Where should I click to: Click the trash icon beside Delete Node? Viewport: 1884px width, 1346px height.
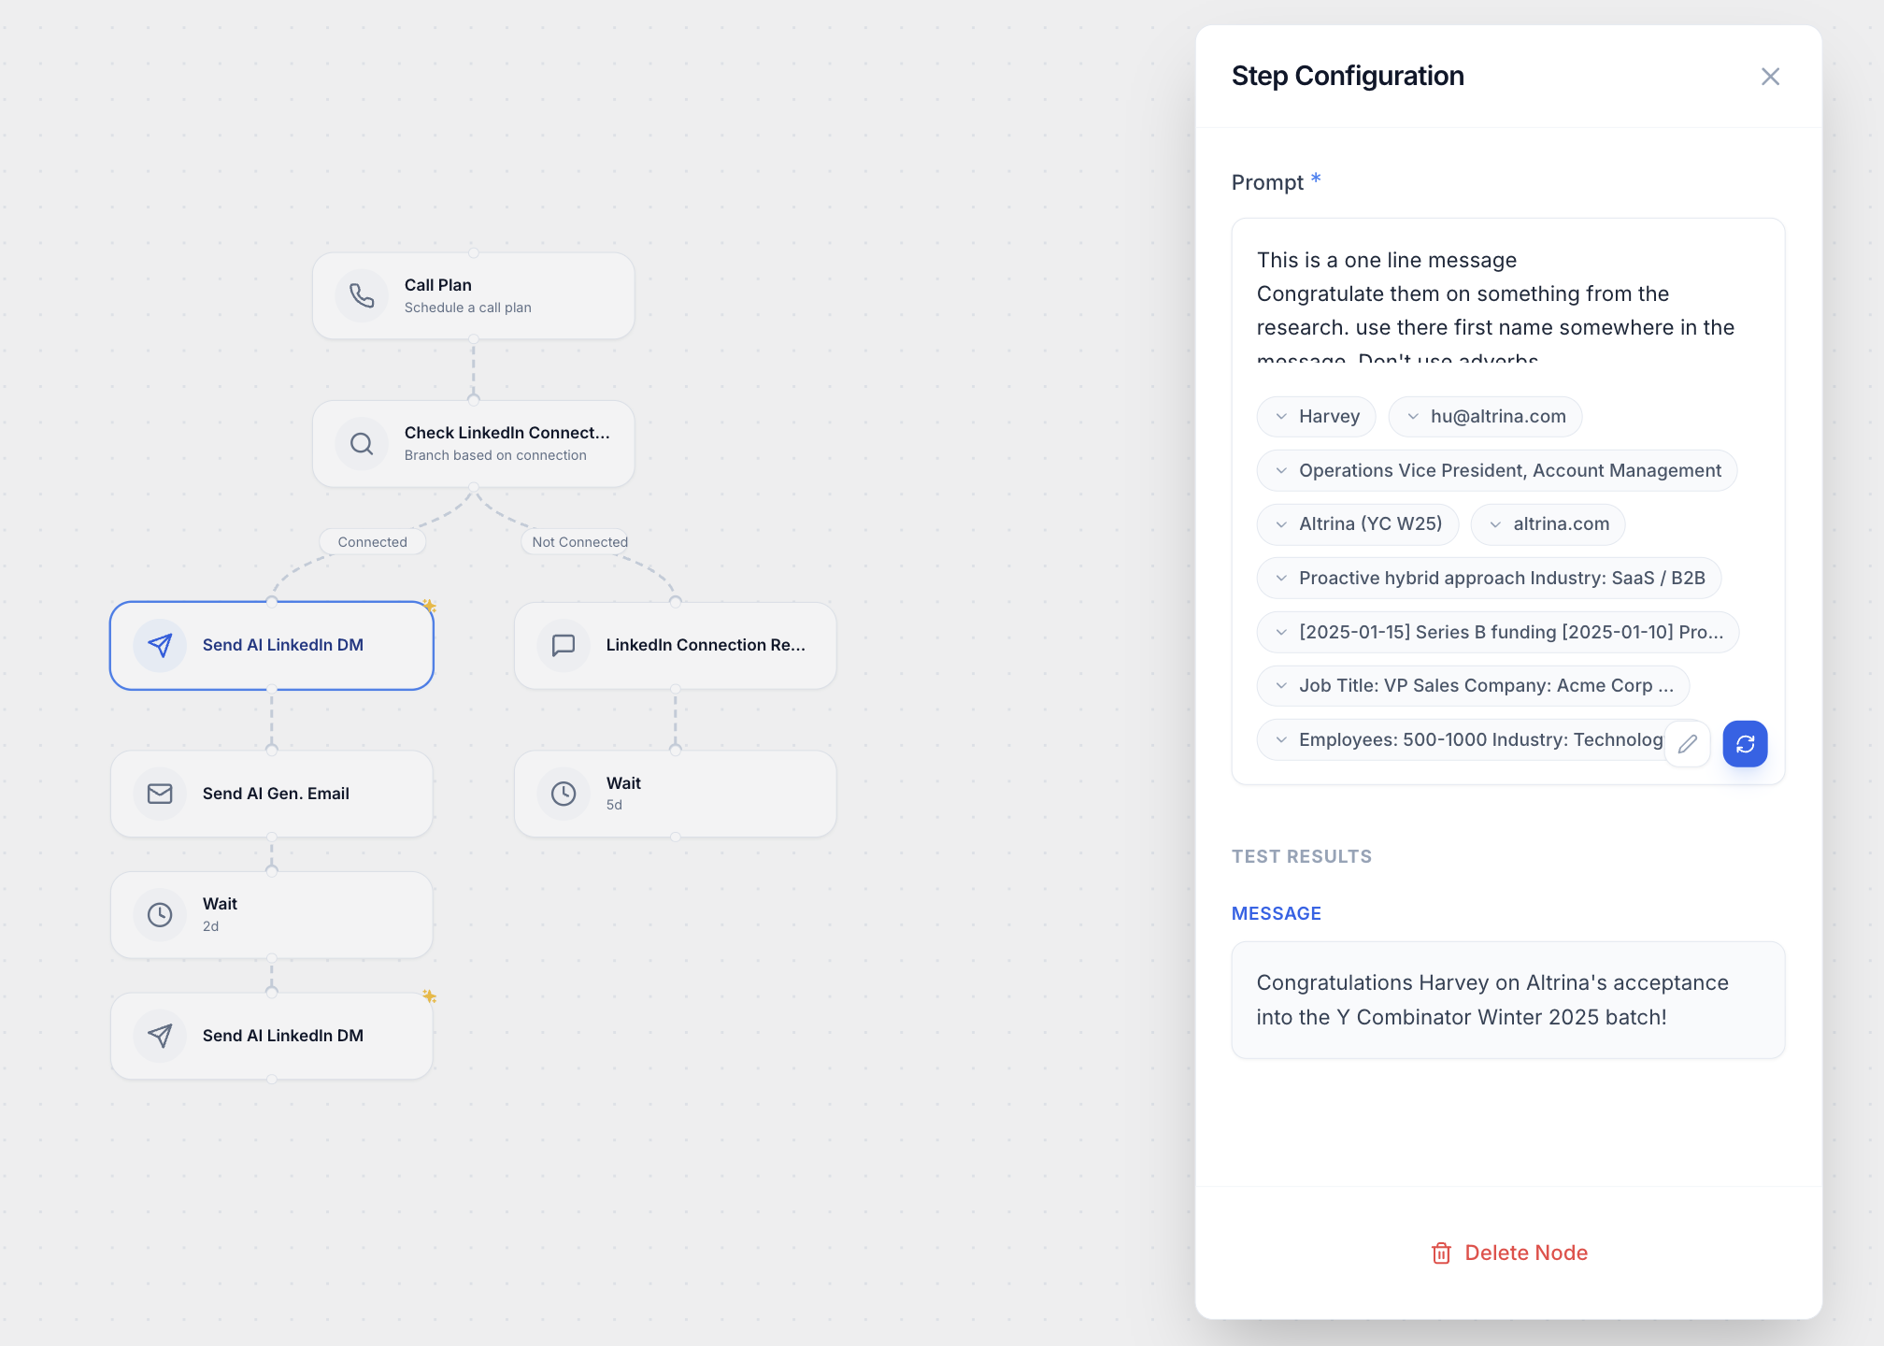tap(1441, 1253)
